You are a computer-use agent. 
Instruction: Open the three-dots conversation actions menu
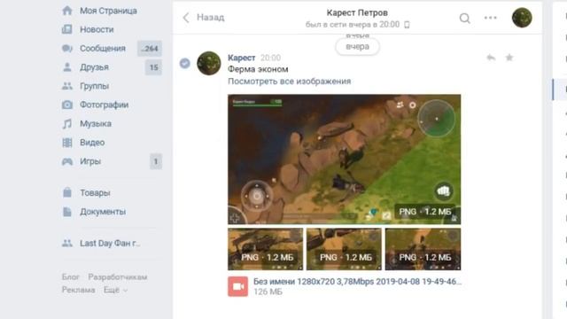(490, 18)
